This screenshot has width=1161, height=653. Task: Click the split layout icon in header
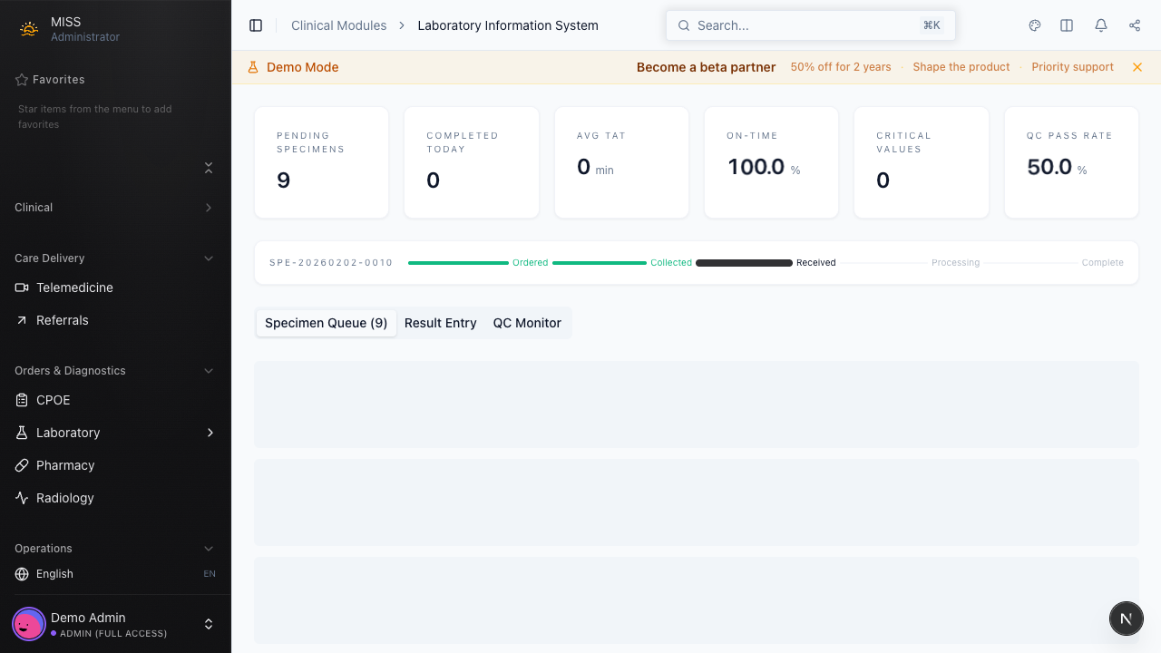pos(1067,25)
